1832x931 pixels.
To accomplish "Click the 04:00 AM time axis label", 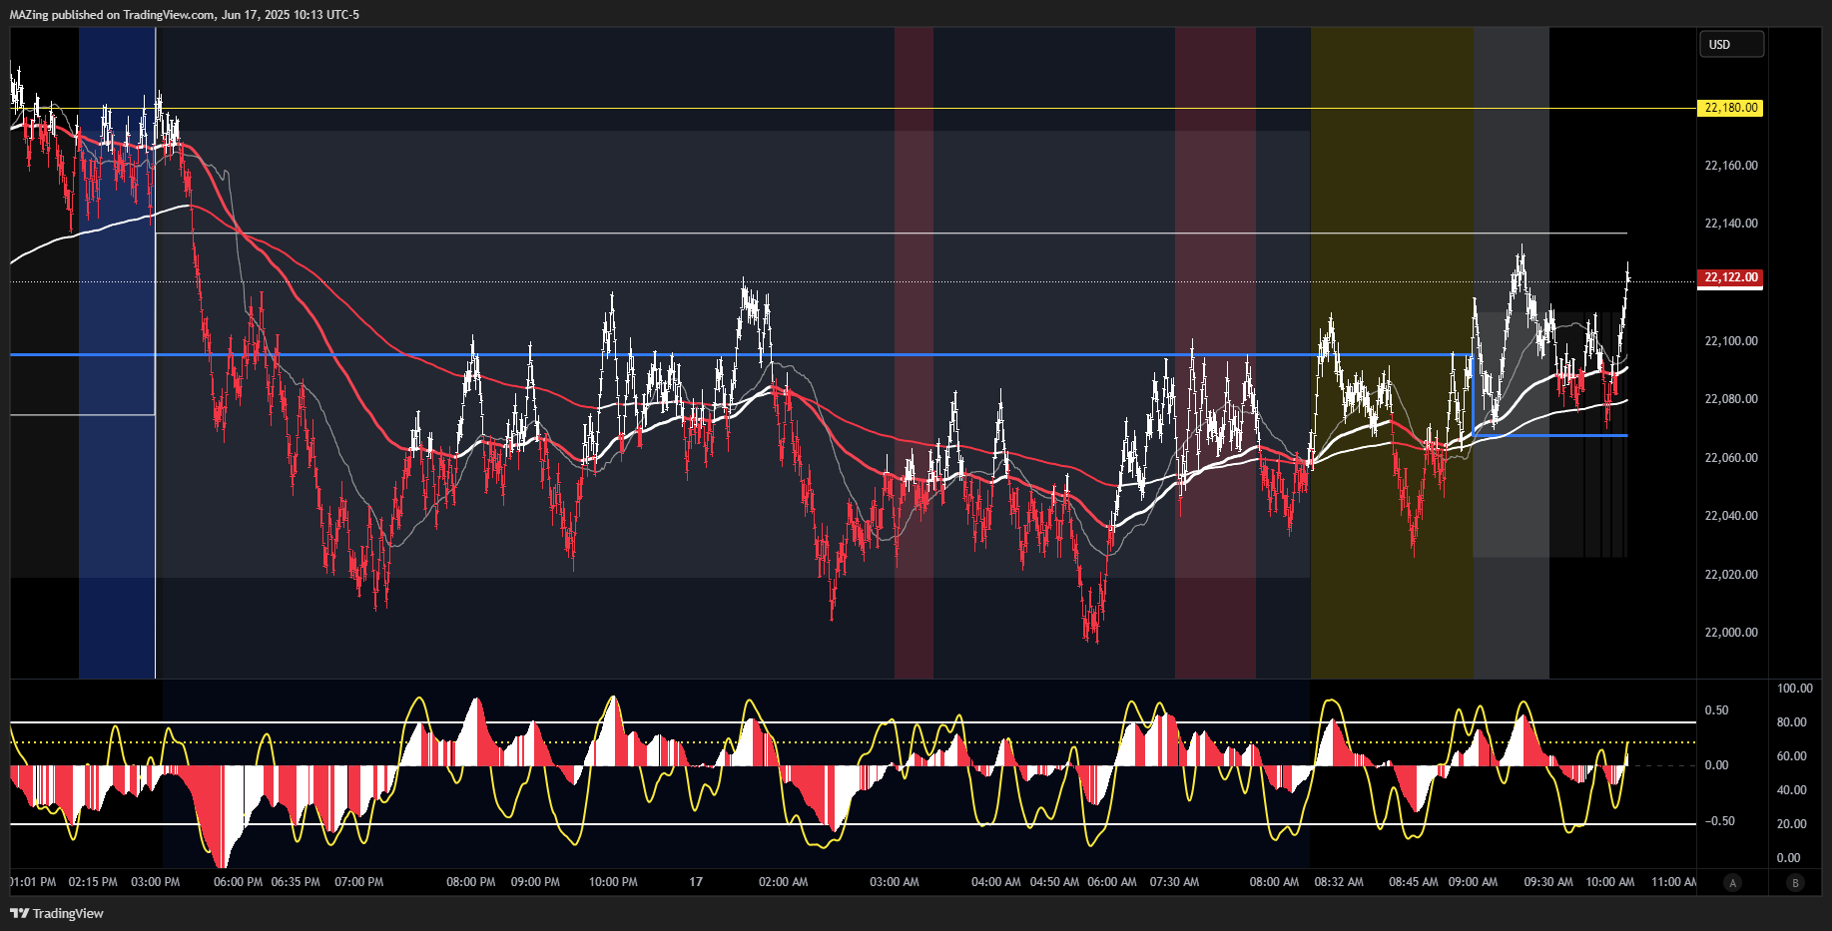I will tap(995, 882).
